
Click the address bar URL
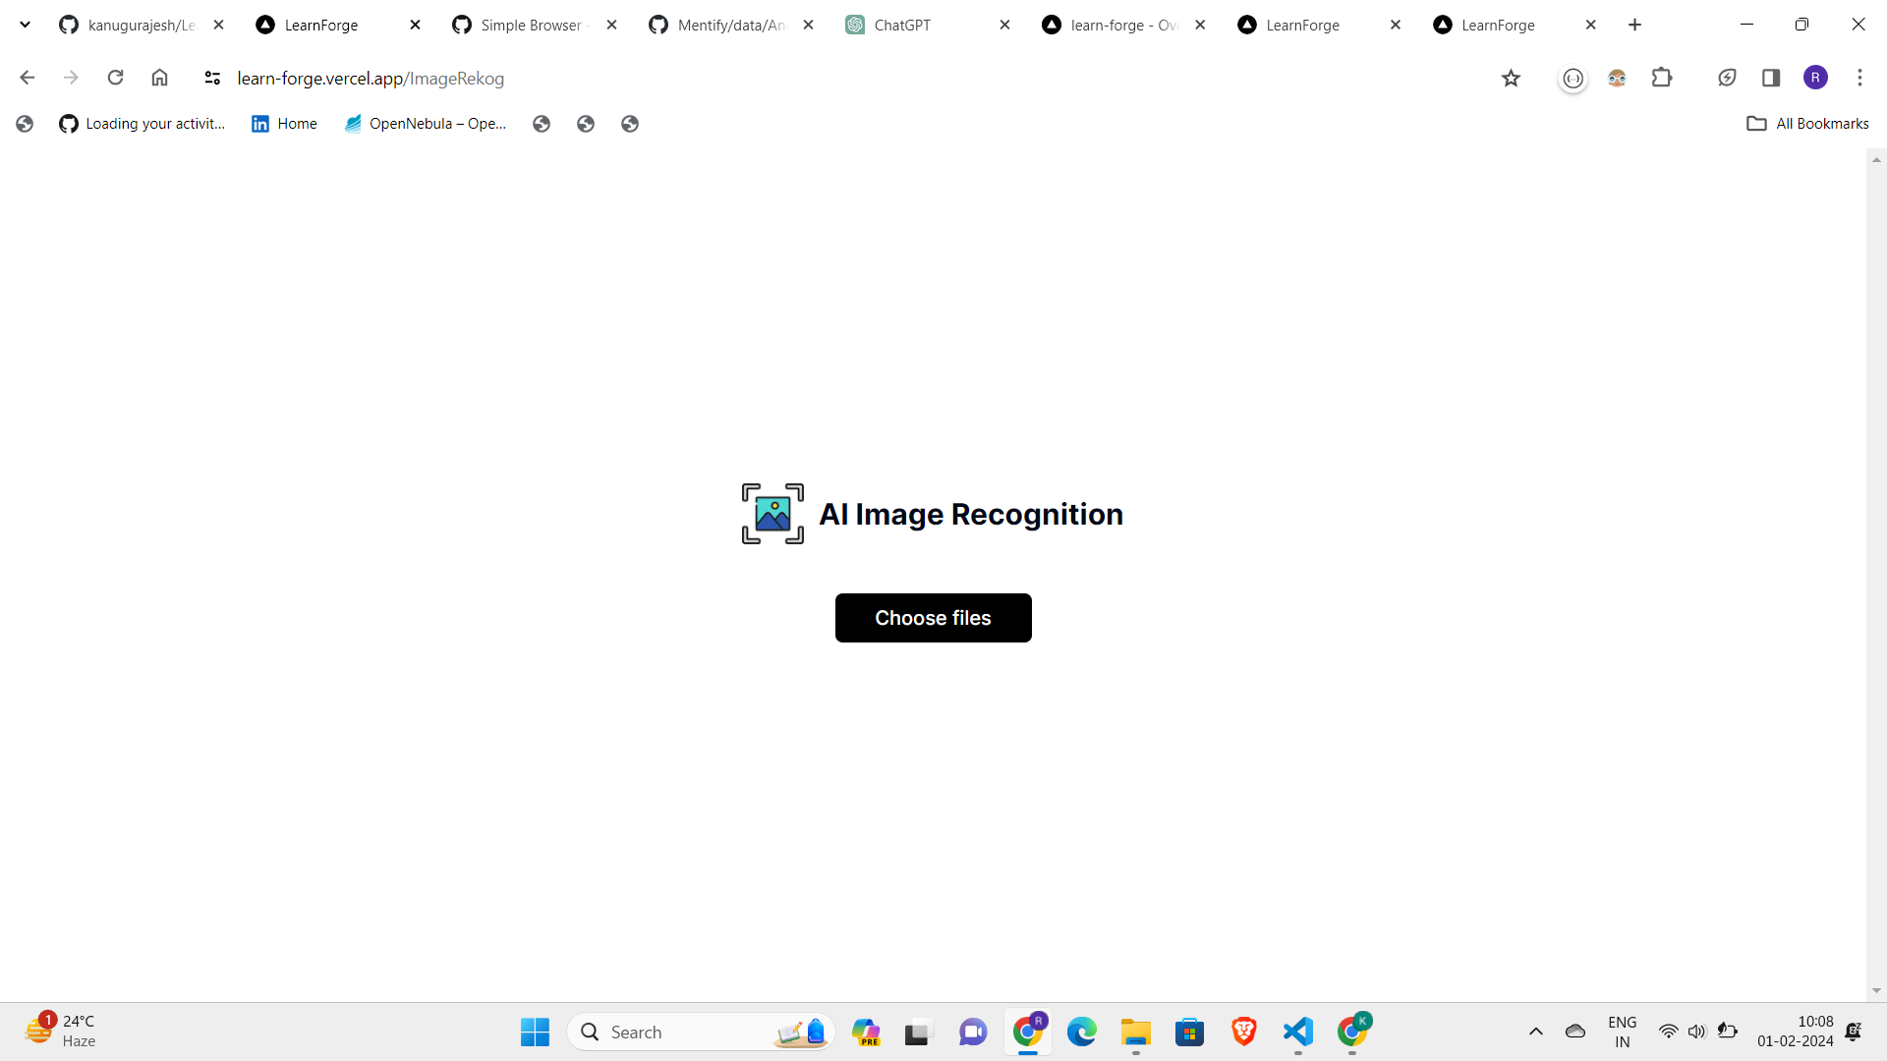pyautogui.click(x=371, y=79)
